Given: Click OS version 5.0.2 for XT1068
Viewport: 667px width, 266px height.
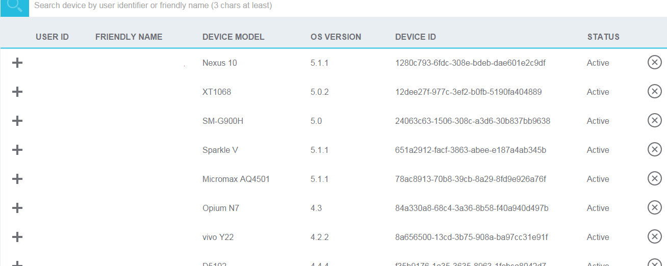Looking at the screenshot, I should (320, 92).
